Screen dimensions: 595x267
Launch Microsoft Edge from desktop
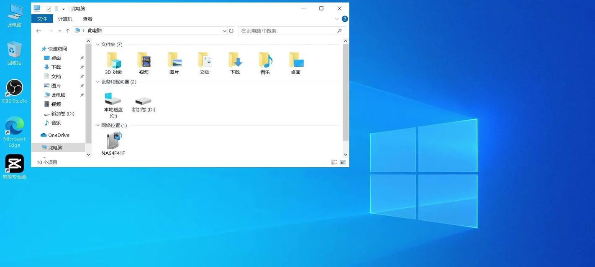(x=14, y=126)
